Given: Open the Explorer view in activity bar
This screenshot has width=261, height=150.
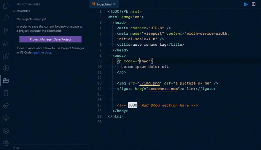Looking at the screenshot, I should (x=6, y=6).
